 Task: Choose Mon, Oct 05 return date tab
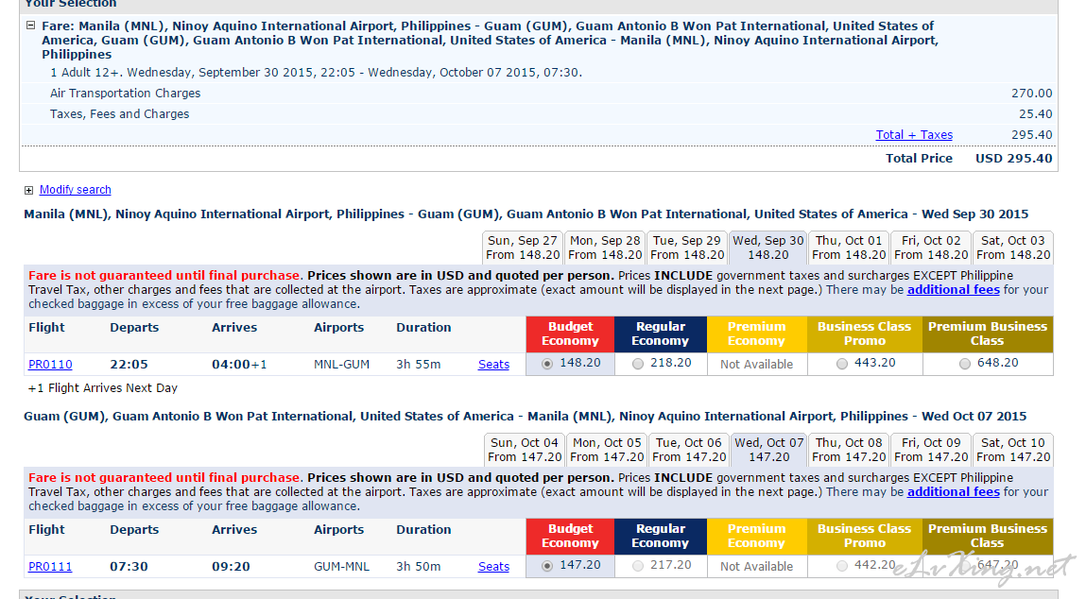[606, 450]
